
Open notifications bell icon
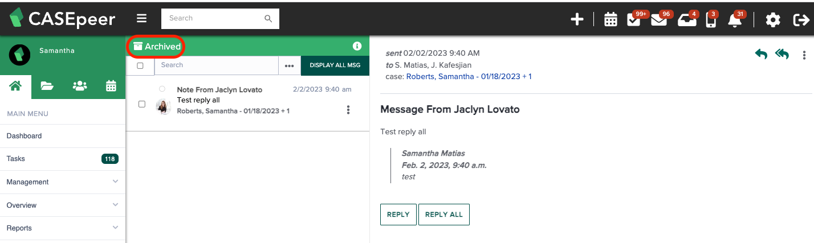735,20
